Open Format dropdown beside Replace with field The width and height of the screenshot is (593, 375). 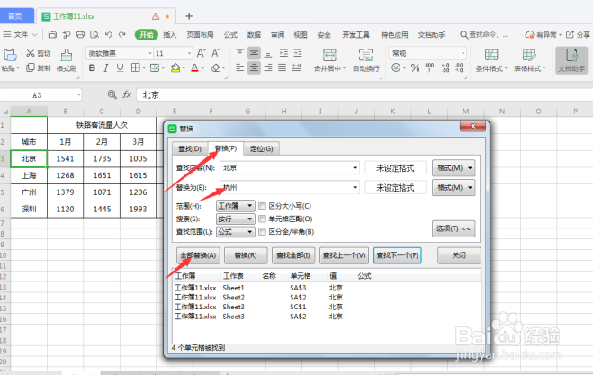coord(454,187)
